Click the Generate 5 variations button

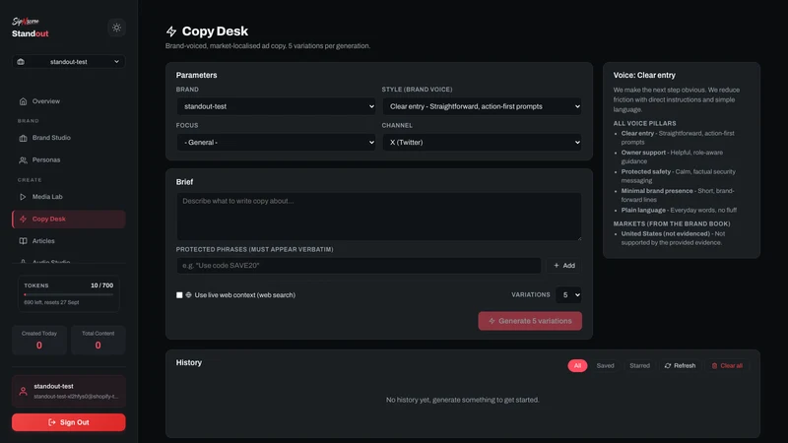coord(530,321)
